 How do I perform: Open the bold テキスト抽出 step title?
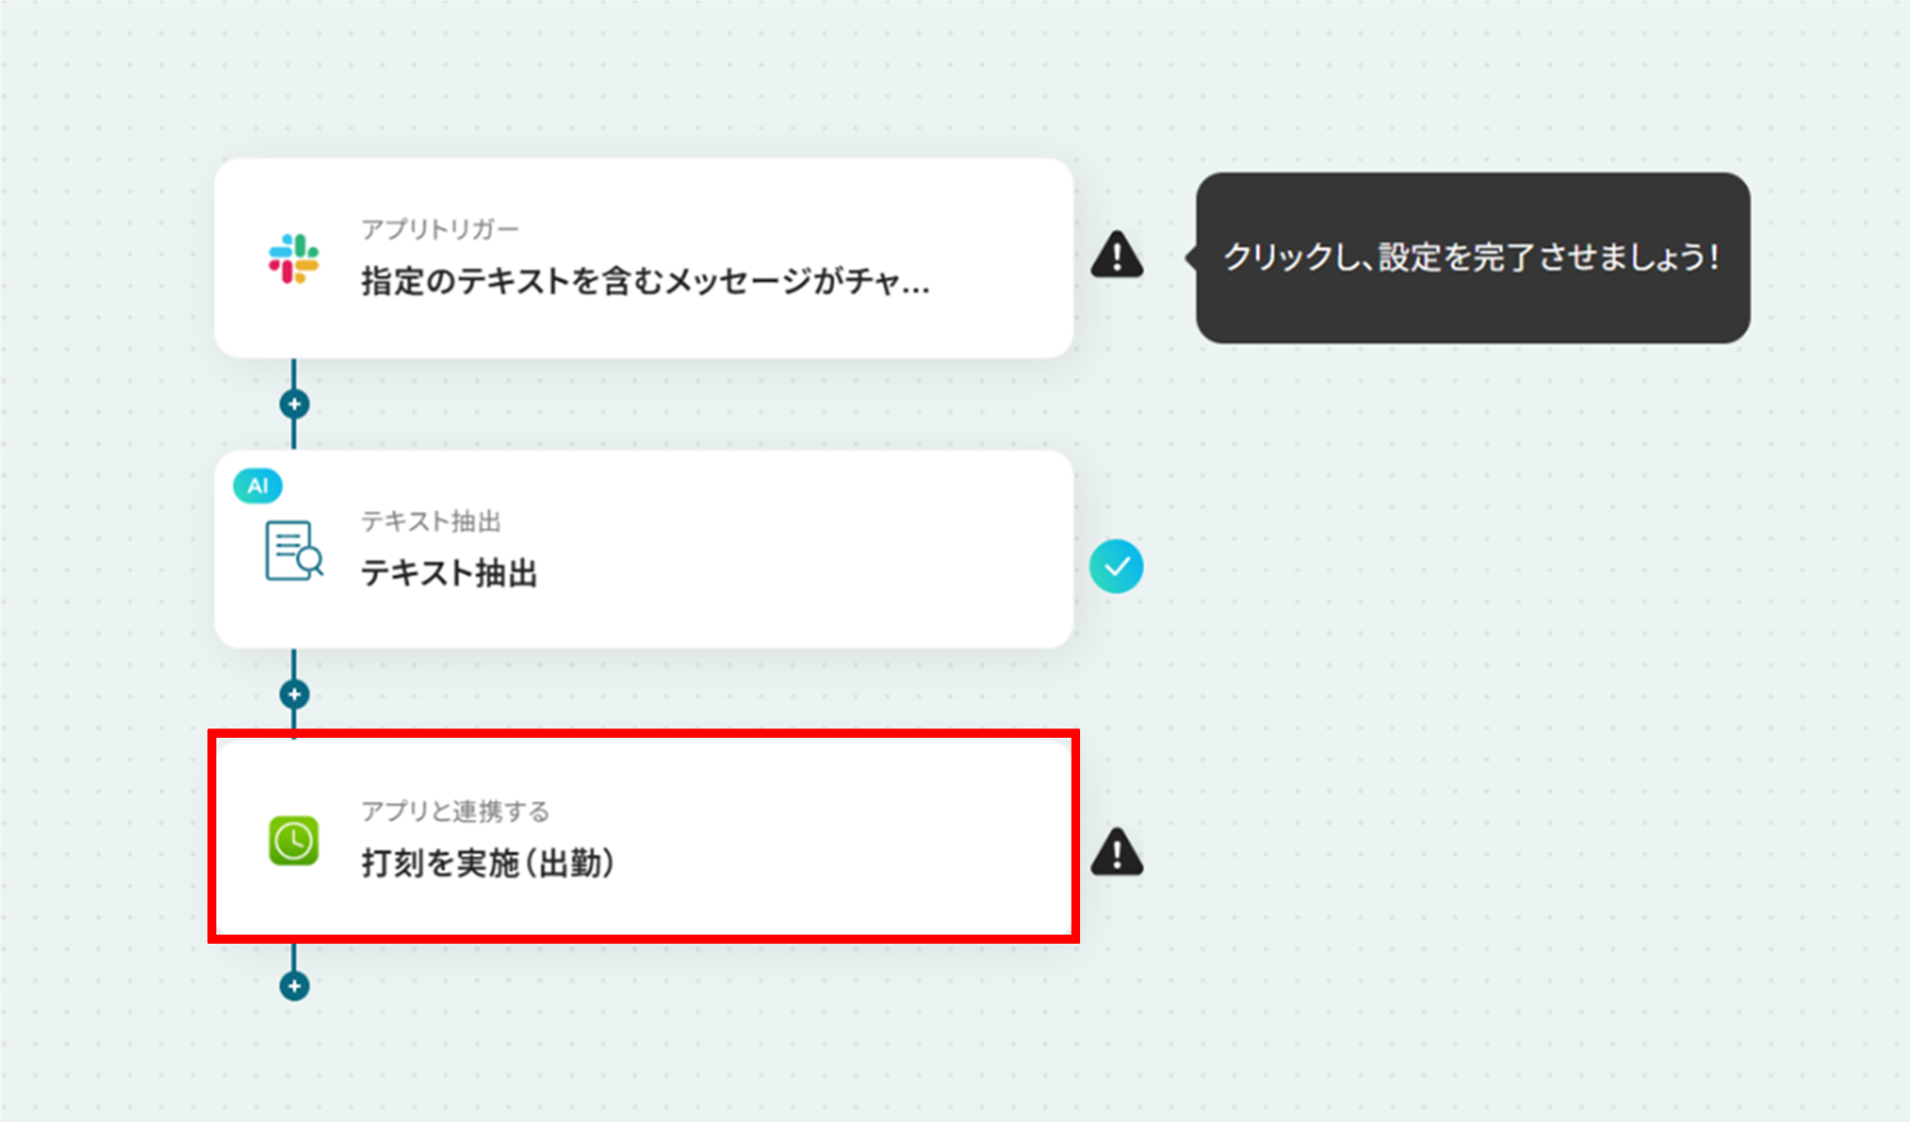[449, 573]
